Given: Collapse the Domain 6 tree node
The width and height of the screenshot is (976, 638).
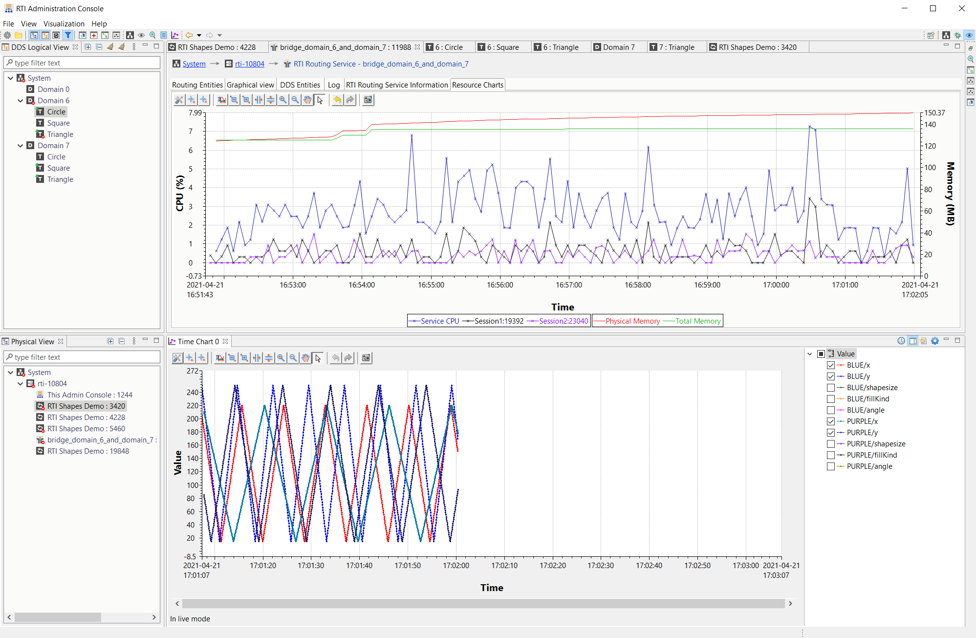Looking at the screenshot, I should pos(20,100).
